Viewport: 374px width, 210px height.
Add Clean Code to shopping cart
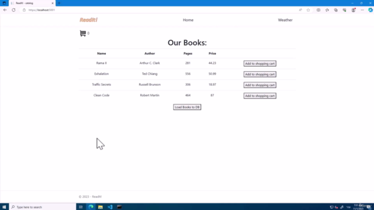pos(259,96)
